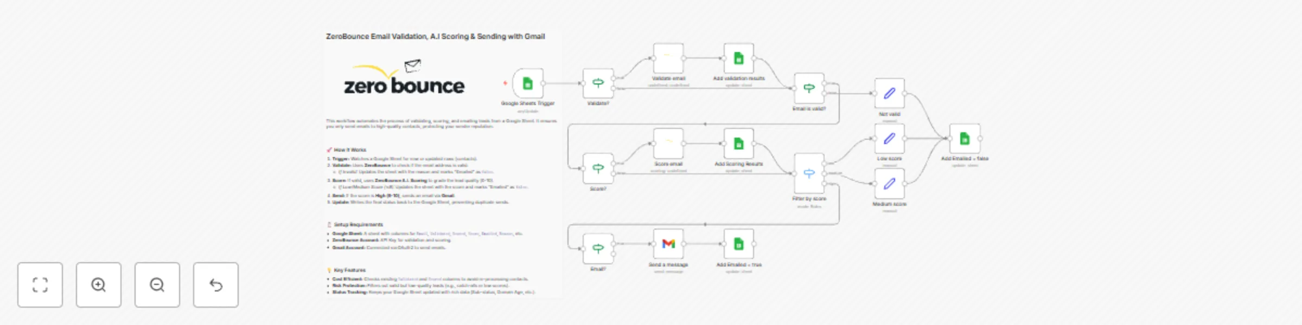The image size is (1302, 325).
Task: Select the Low score edit node
Action: pos(889,139)
